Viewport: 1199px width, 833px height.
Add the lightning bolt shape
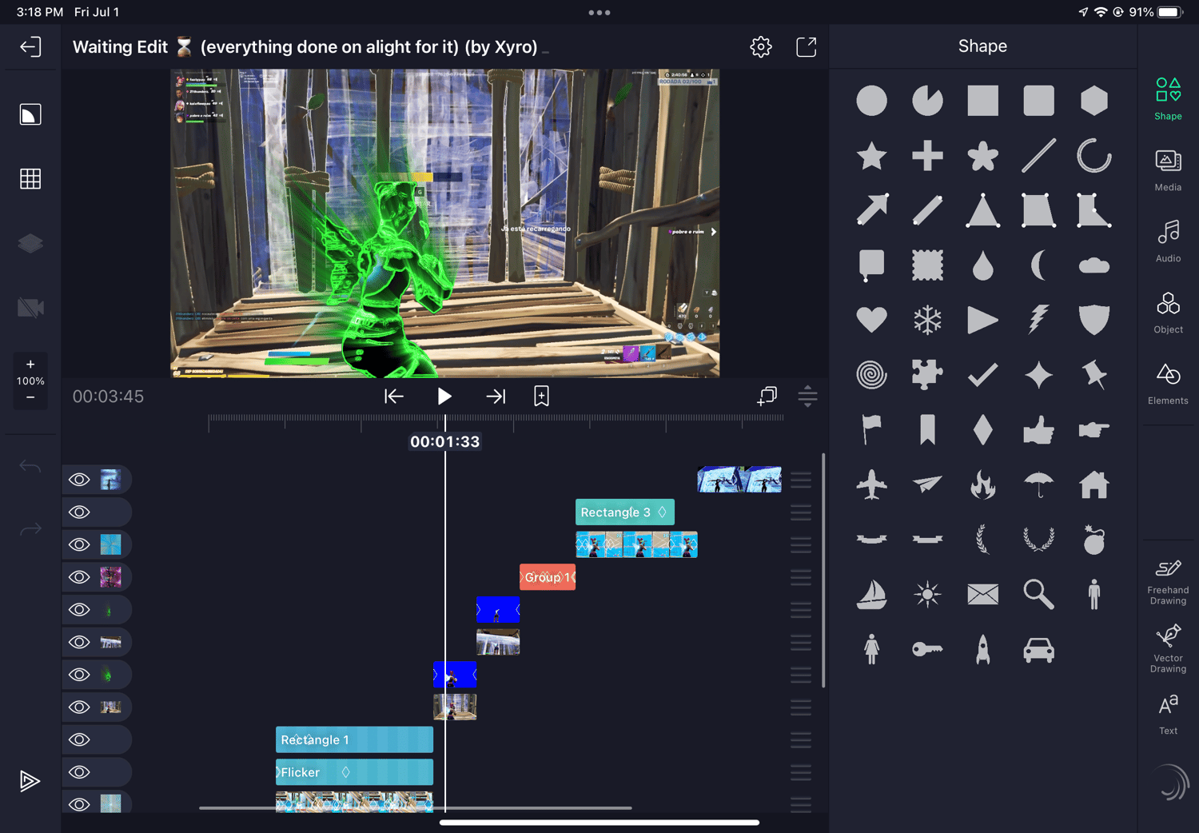[1038, 320]
